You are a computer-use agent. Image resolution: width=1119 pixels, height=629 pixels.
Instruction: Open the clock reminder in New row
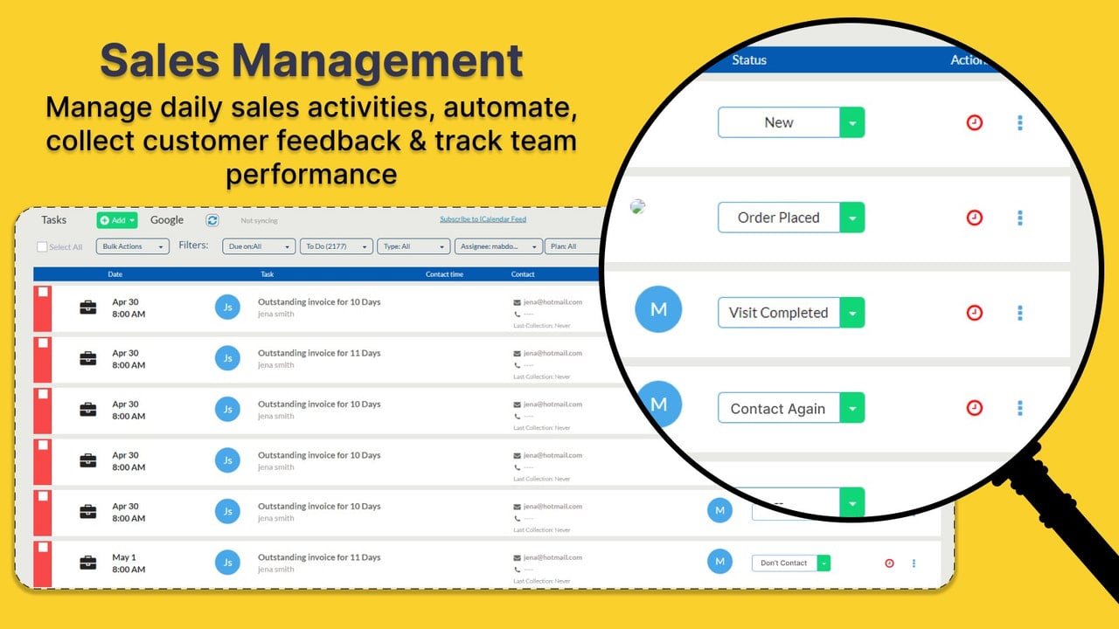coord(974,123)
